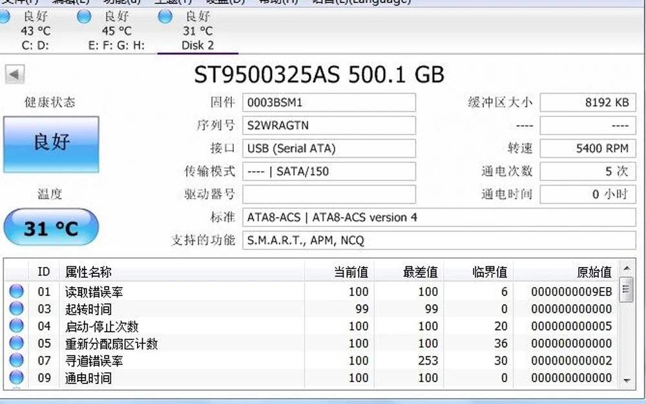Screen dimensions: 646x404
Task: Click the 当前值 column header
Action: click(339, 271)
